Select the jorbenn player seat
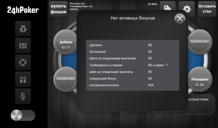Viewport: 218px width, 128px height. point(66,42)
